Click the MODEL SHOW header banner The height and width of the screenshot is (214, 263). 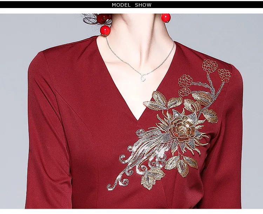[x=131, y=5]
